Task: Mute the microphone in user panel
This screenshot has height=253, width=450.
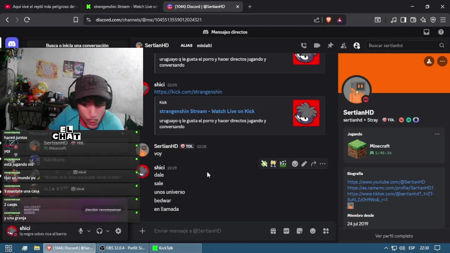Action: coord(81,231)
